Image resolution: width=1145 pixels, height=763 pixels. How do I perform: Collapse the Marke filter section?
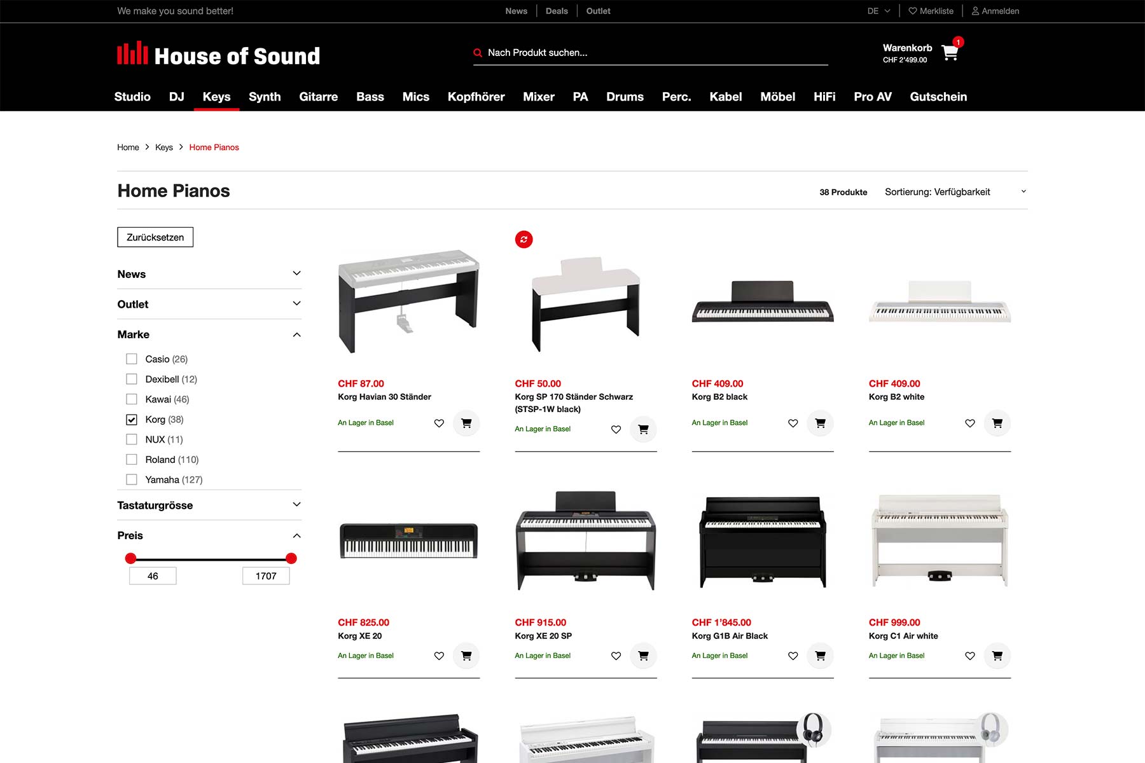pos(209,334)
